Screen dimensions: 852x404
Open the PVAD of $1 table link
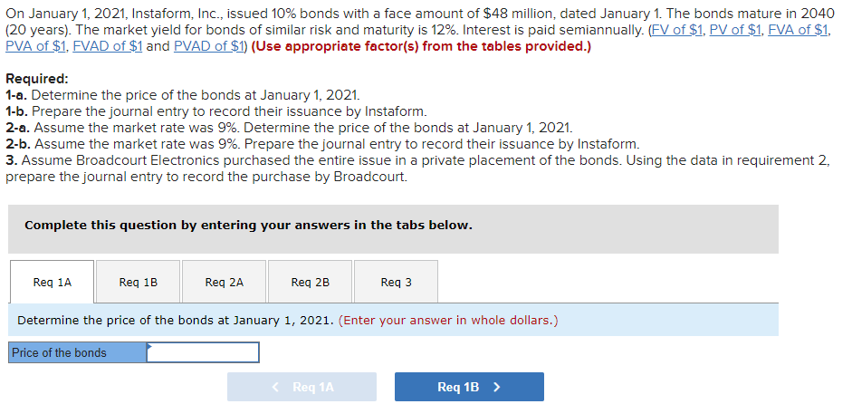click(x=209, y=46)
